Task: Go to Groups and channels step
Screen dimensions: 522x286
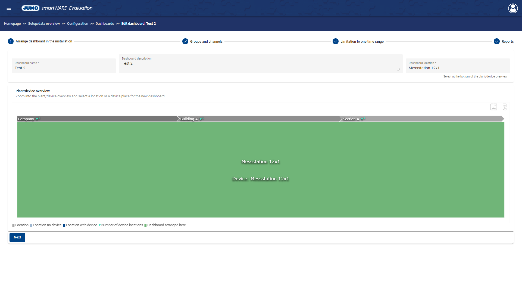Action: [206, 42]
